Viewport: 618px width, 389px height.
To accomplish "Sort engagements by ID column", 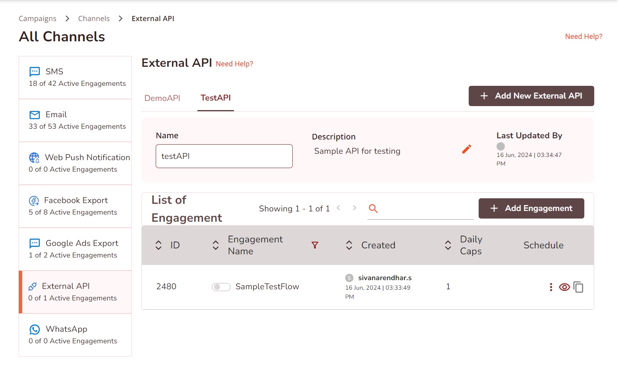I will (158, 245).
